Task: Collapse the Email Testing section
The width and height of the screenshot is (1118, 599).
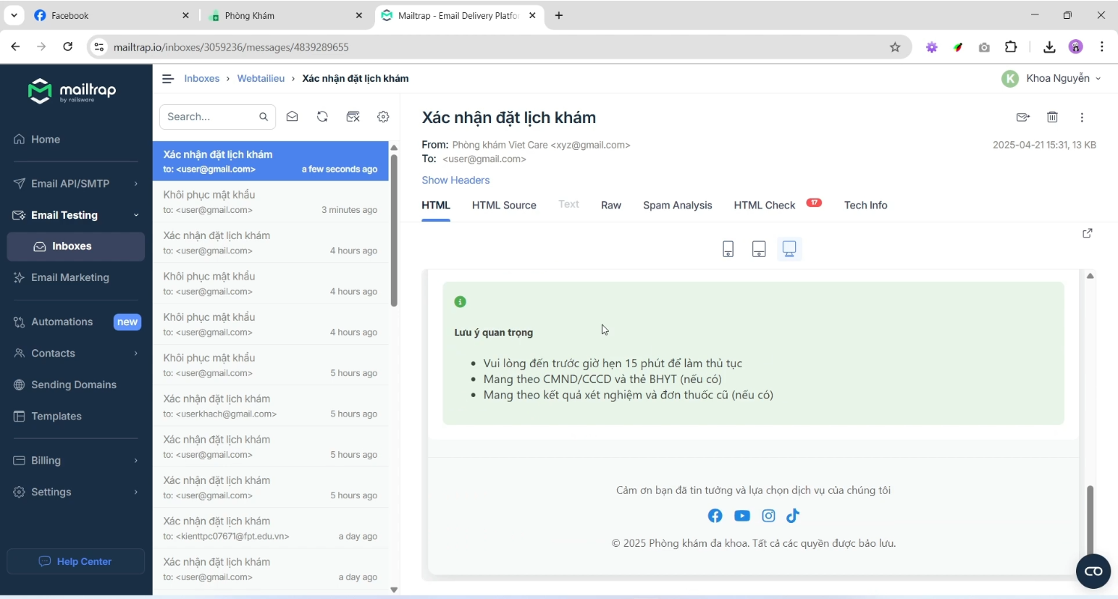Action: (76, 215)
